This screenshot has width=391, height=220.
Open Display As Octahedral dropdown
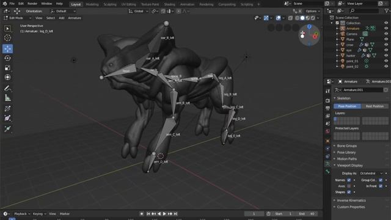click(371, 174)
